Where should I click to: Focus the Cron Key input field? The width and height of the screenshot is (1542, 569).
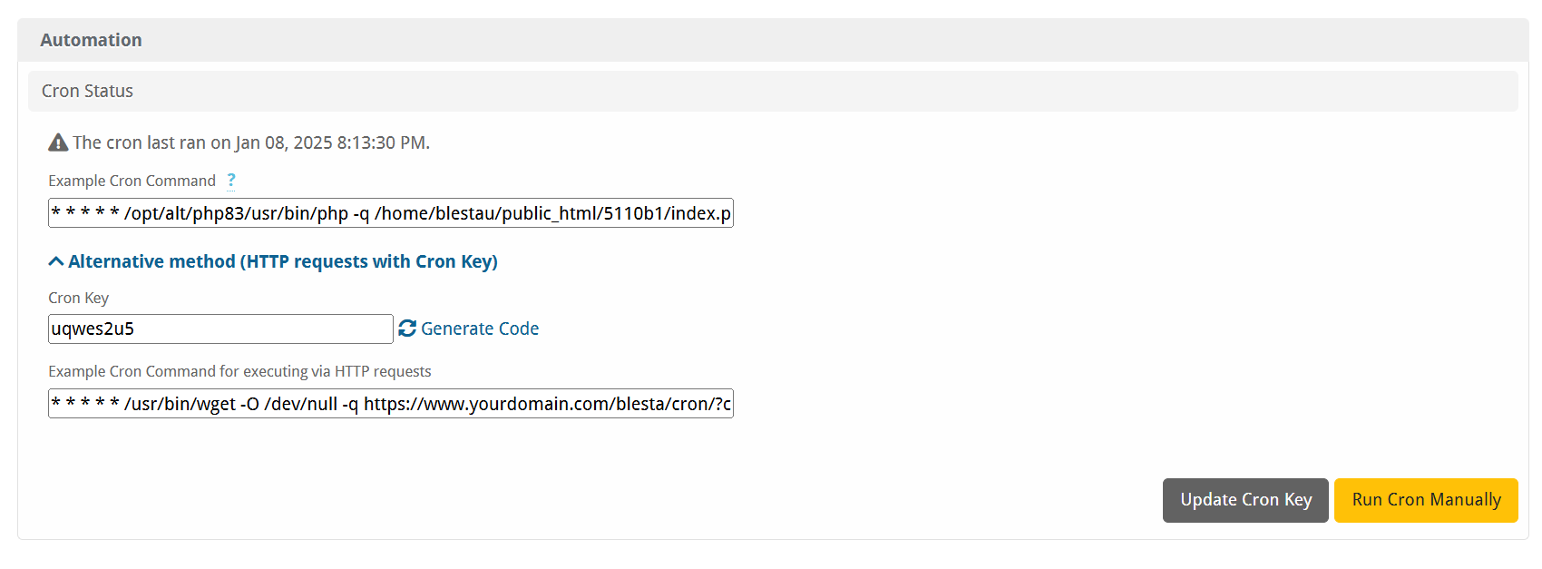(x=220, y=329)
